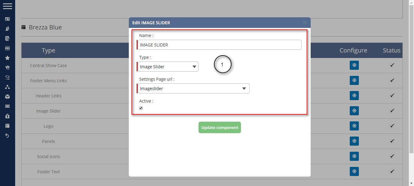This screenshot has height=186, width=414.
Task: Open the money bag sidebar icon
Action: click(8, 116)
